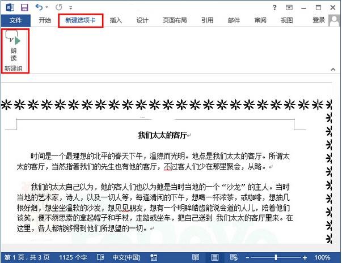This screenshot has width=342, height=263.
Task: Redo the last action
Action: pos(58,7)
